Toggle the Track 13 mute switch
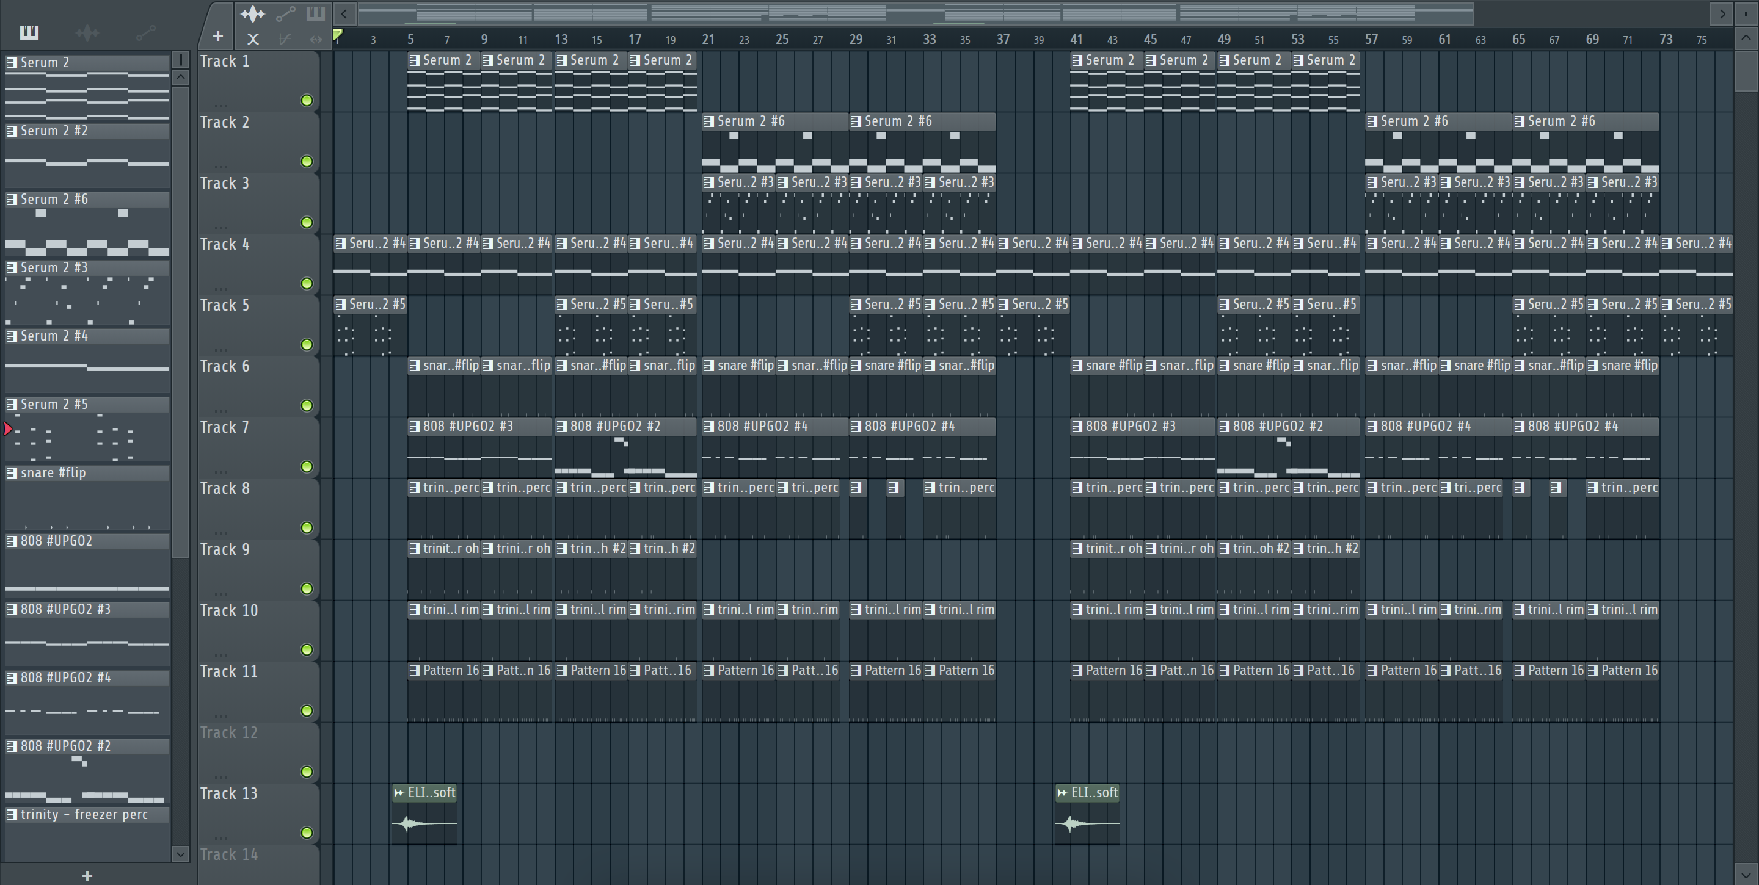Image resolution: width=1759 pixels, height=885 pixels. point(307,833)
